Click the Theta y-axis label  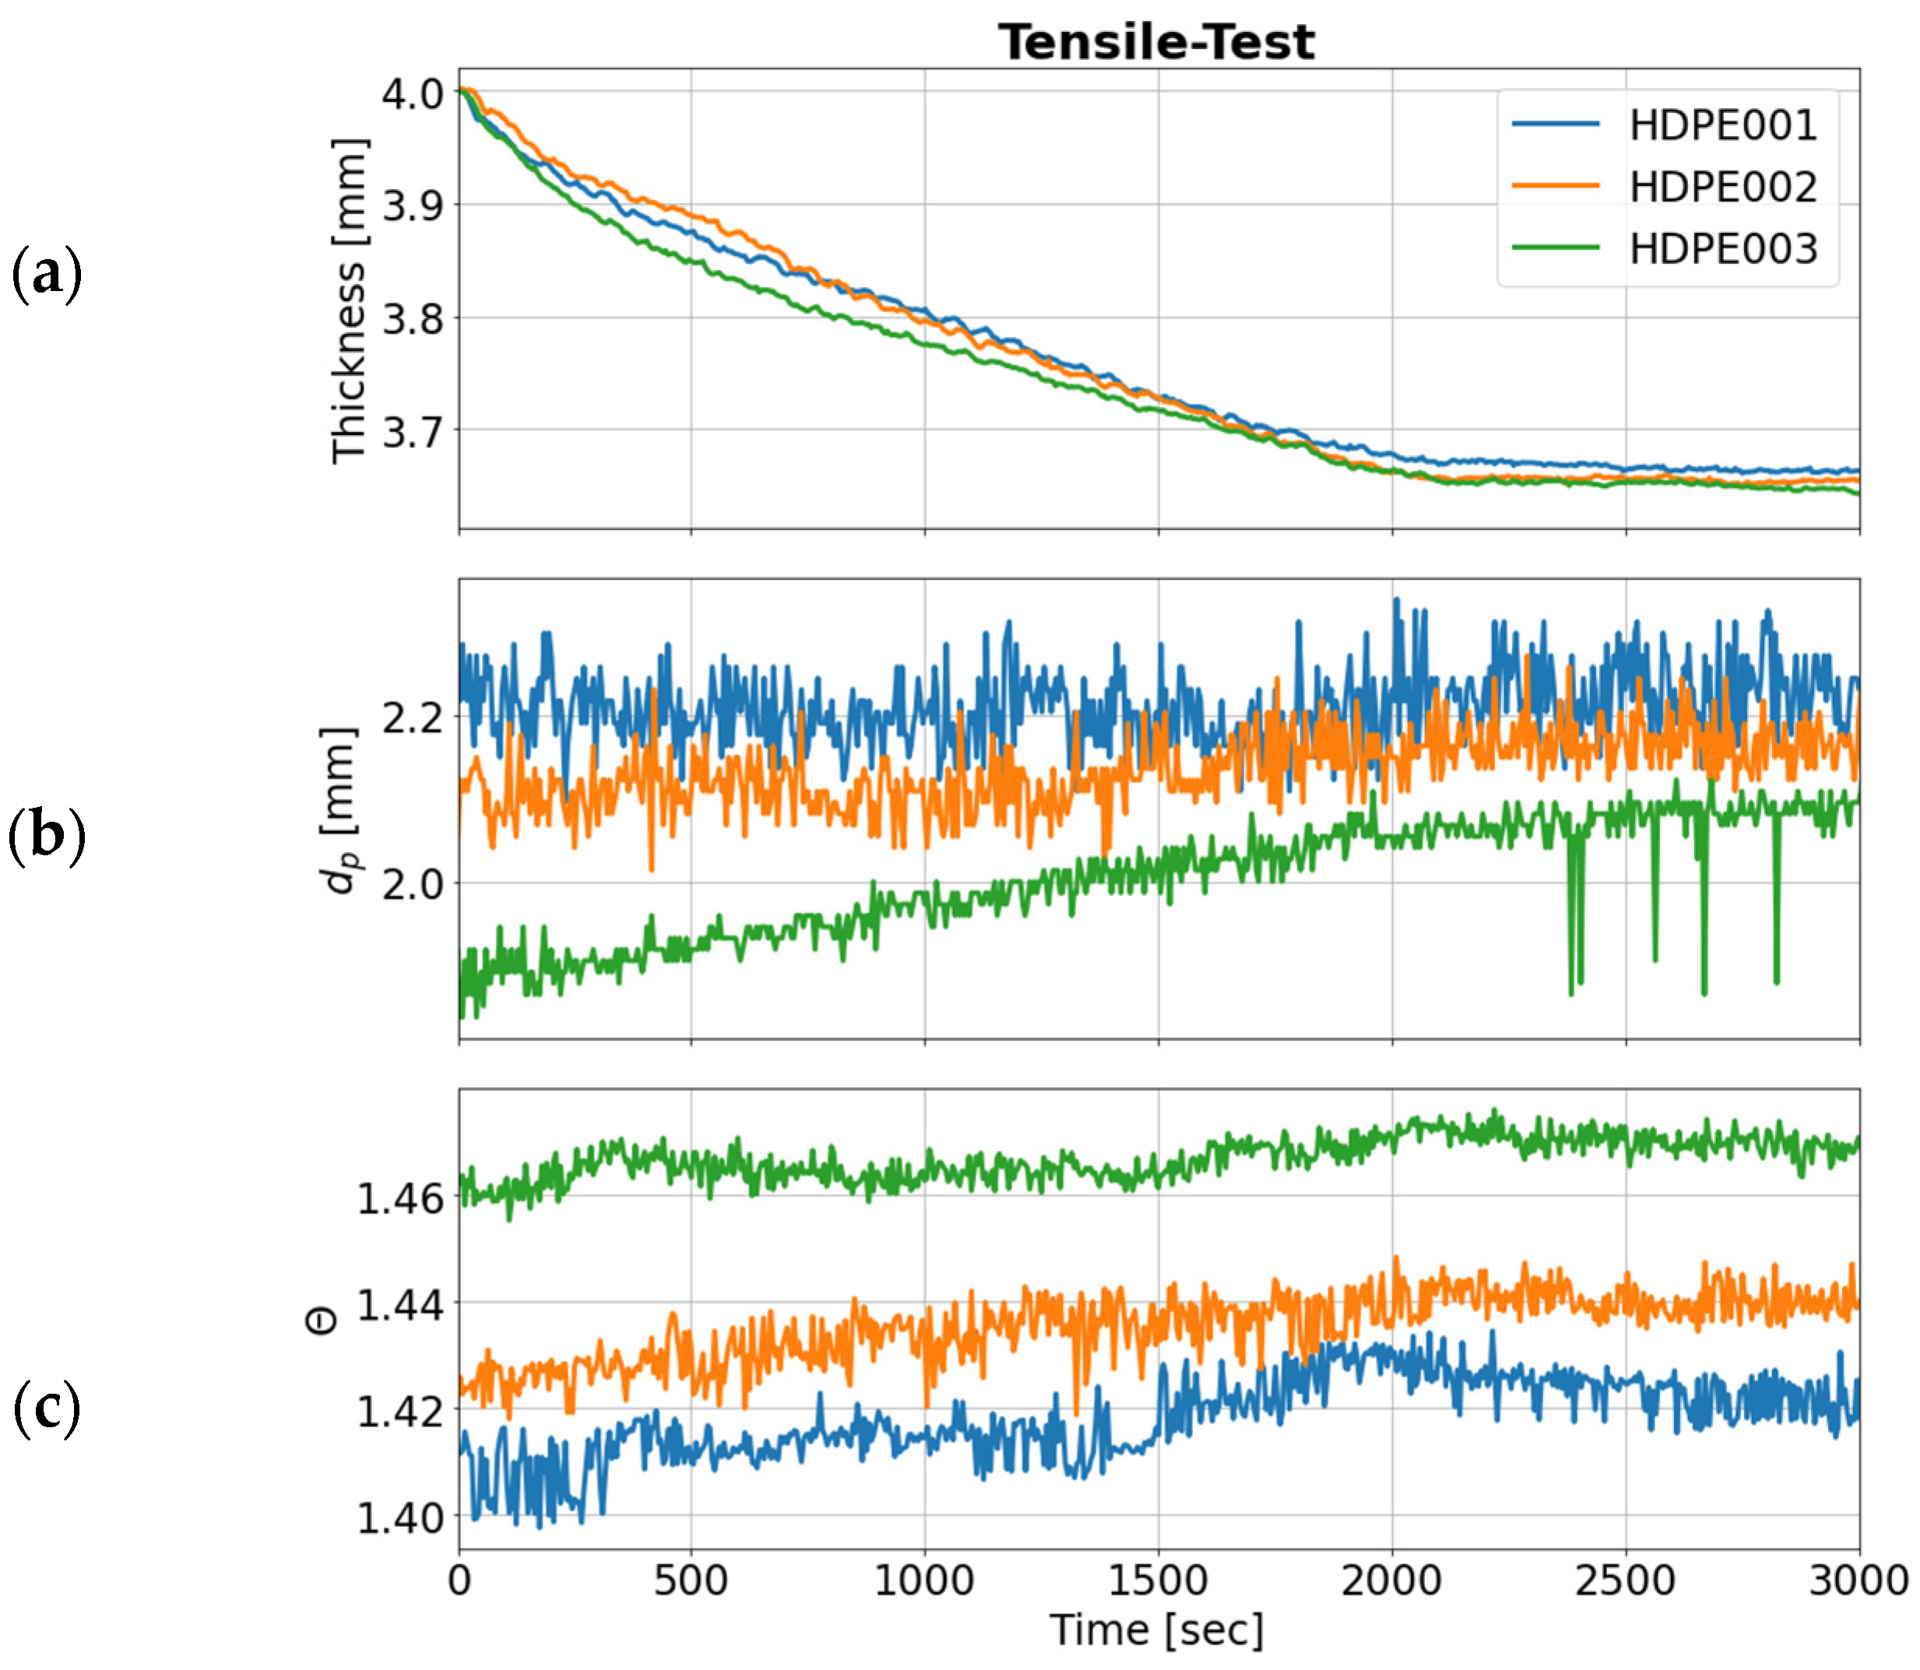(x=322, y=1321)
